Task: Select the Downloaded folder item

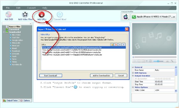Action: [15, 32]
